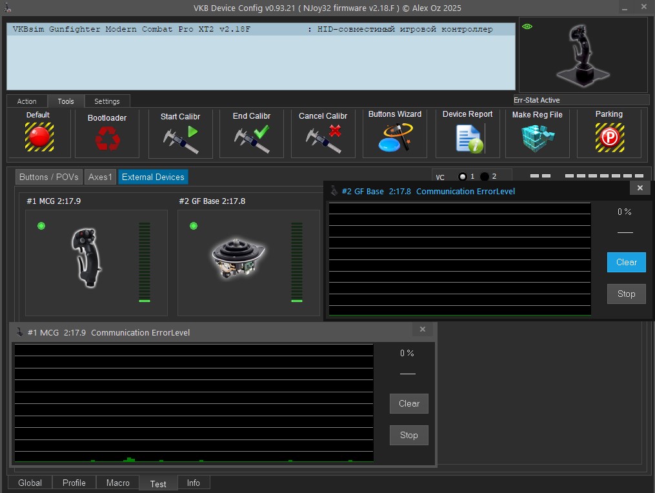
Task: Select VC radio option 1
Action: (x=463, y=177)
